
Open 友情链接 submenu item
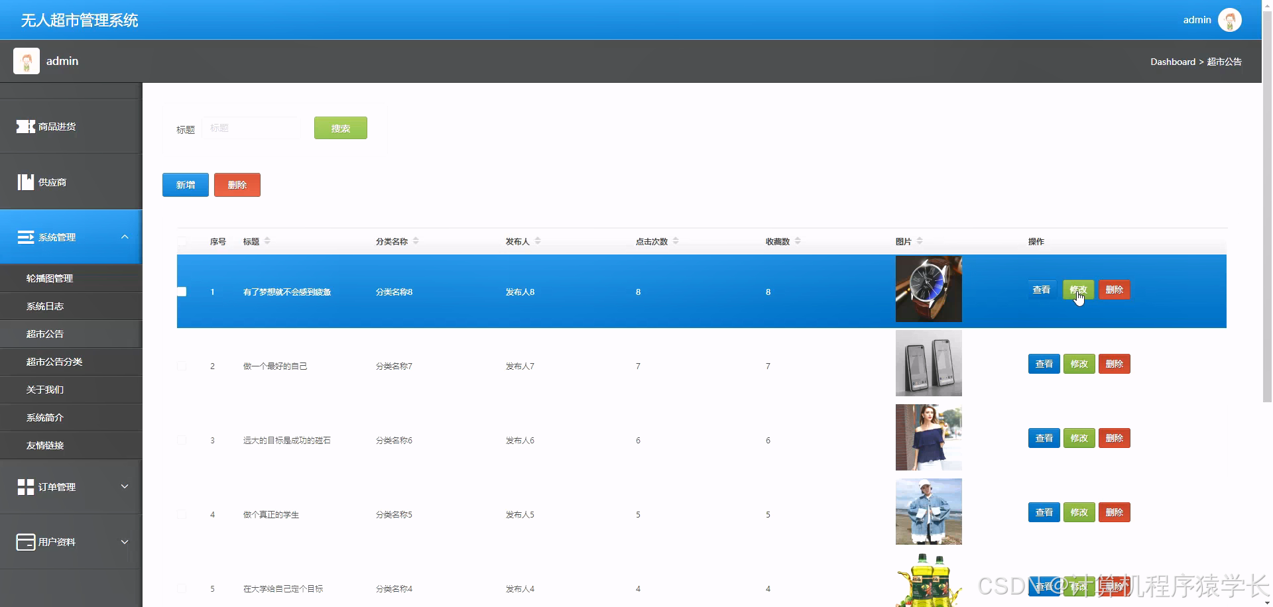coord(71,445)
